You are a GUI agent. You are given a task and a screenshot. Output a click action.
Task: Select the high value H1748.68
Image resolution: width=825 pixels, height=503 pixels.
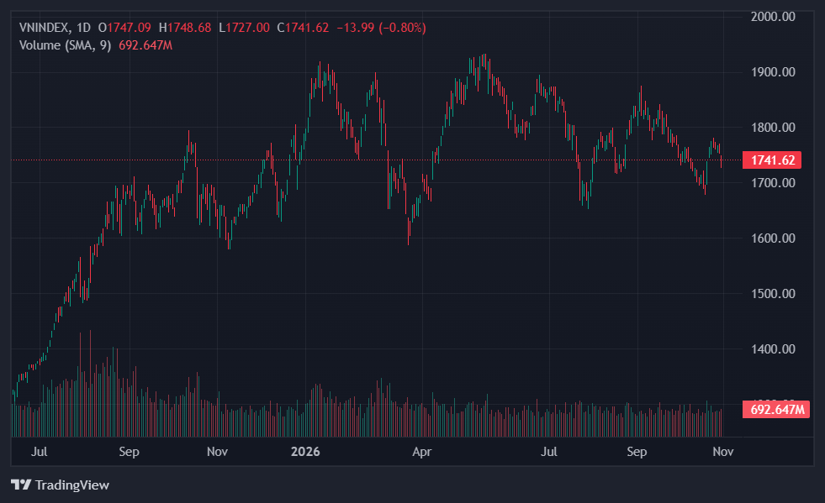185,28
